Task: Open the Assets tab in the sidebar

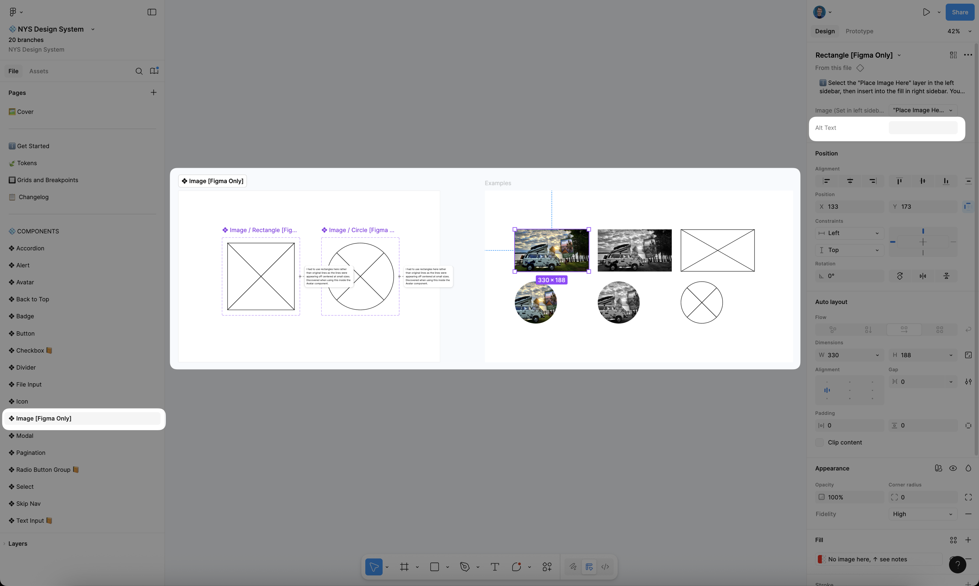Action: pyautogui.click(x=38, y=71)
